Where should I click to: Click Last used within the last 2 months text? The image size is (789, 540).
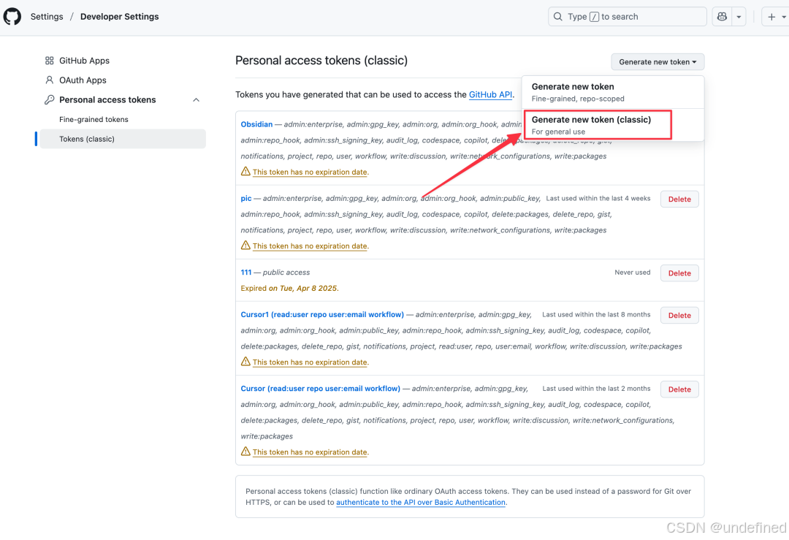(596, 389)
